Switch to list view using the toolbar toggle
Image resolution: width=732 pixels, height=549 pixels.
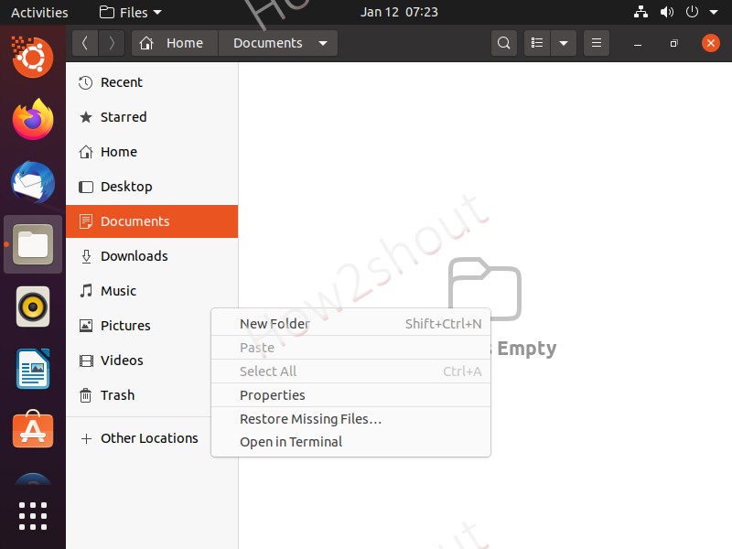[537, 42]
